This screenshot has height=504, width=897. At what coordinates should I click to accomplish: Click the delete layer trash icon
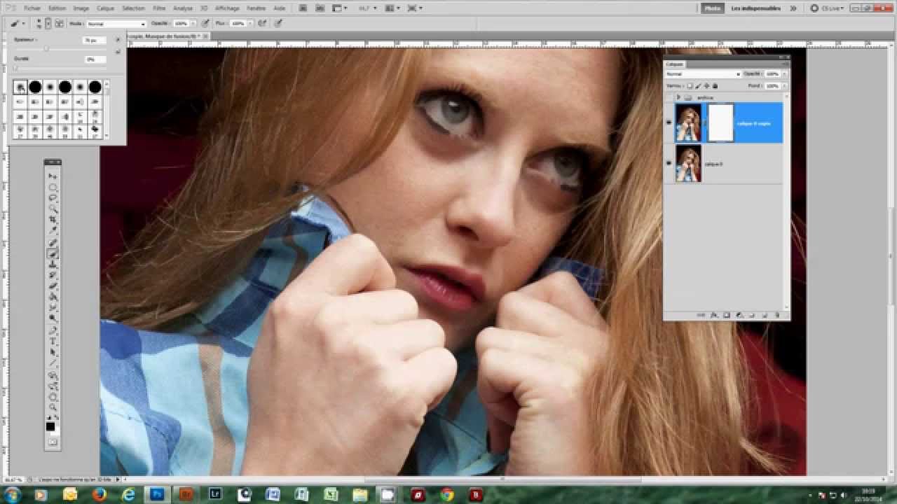(x=777, y=315)
